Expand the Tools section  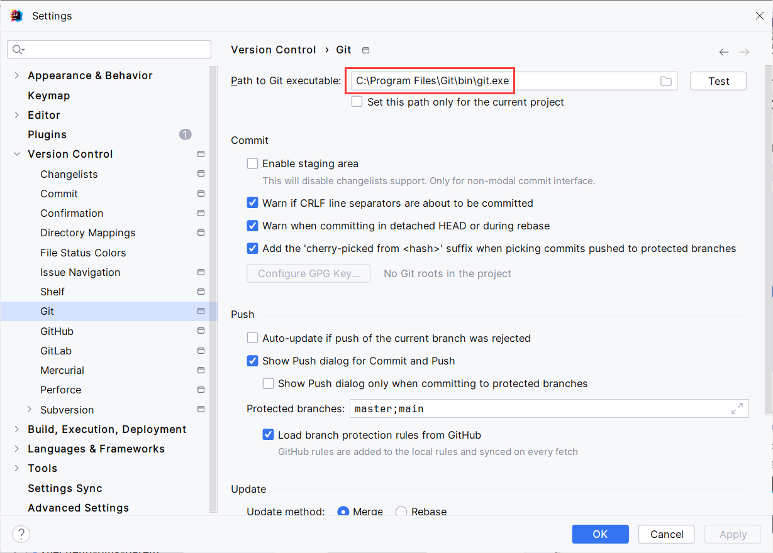(17, 468)
